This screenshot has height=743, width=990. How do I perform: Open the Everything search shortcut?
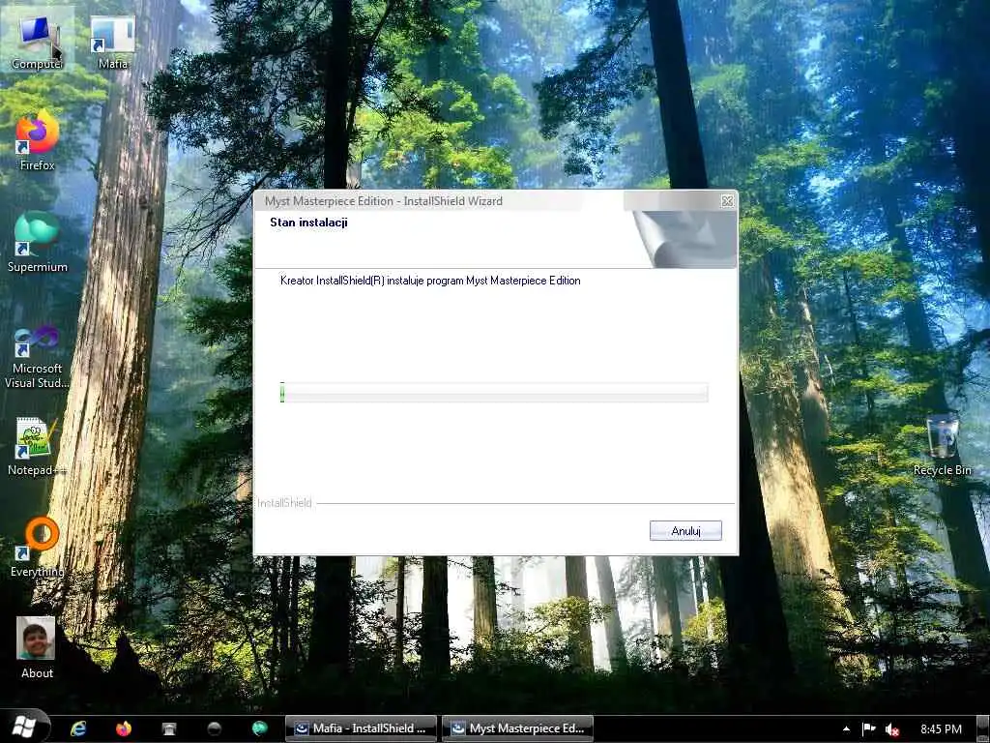pyautogui.click(x=38, y=548)
